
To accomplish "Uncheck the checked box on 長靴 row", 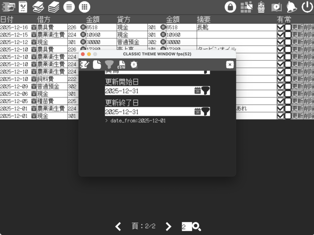I will tap(280, 27).
